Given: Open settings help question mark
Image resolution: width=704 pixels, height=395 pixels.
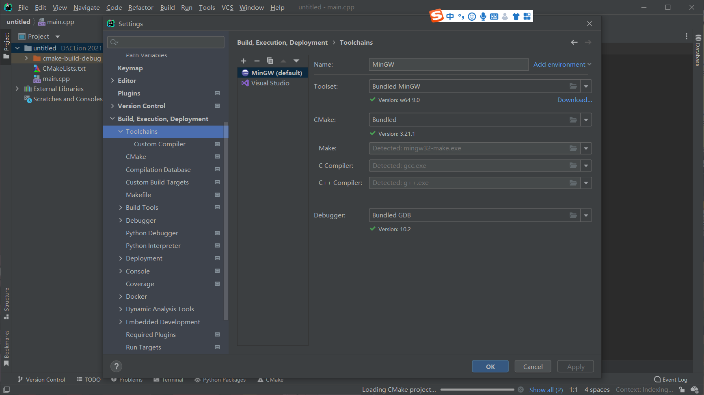Looking at the screenshot, I should point(116,366).
